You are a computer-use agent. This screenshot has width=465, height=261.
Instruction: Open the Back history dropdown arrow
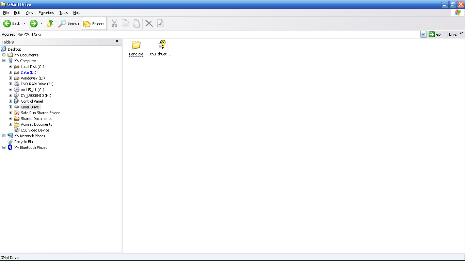(24, 23)
